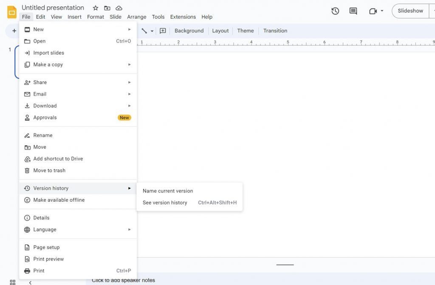Viewport: 435px width, 285px height.
Task: Choose Page setup
Action: click(78, 247)
